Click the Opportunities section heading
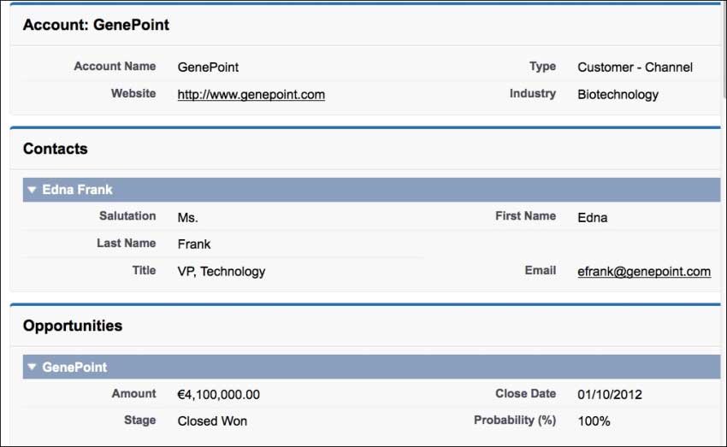This screenshot has width=727, height=447. click(73, 326)
